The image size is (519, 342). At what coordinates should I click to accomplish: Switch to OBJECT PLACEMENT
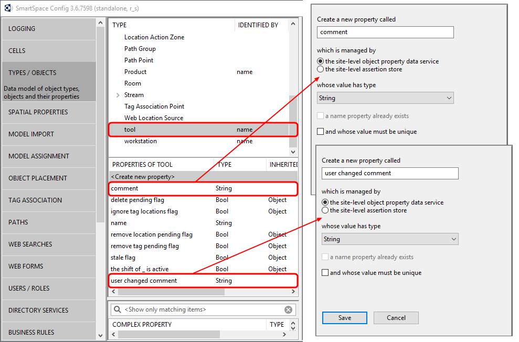tap(49, 178)
